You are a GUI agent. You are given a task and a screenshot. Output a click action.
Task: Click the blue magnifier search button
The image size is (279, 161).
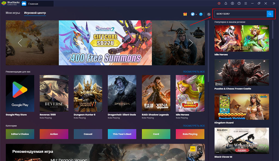click(x=270, y=14)
